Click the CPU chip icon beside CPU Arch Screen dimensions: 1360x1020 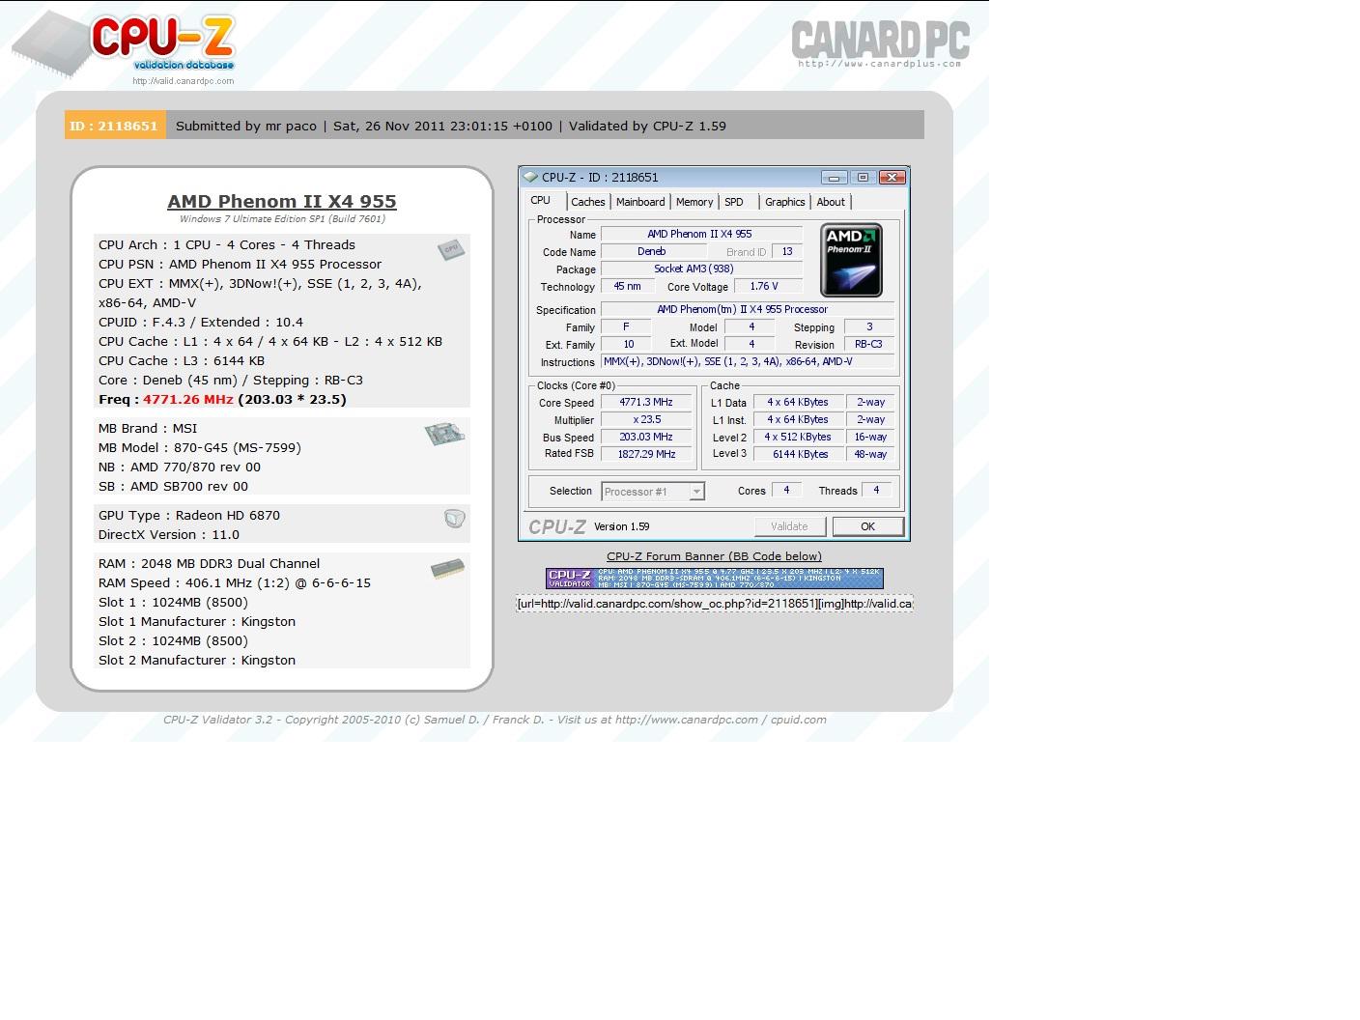pyautogui.click(x=451, y=250)
